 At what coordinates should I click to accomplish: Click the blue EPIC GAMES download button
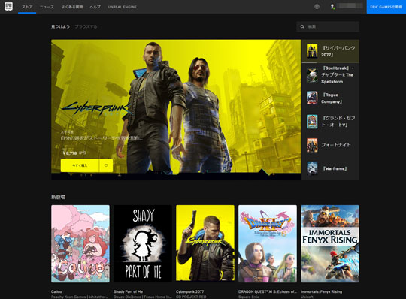(x=386, y=7)
